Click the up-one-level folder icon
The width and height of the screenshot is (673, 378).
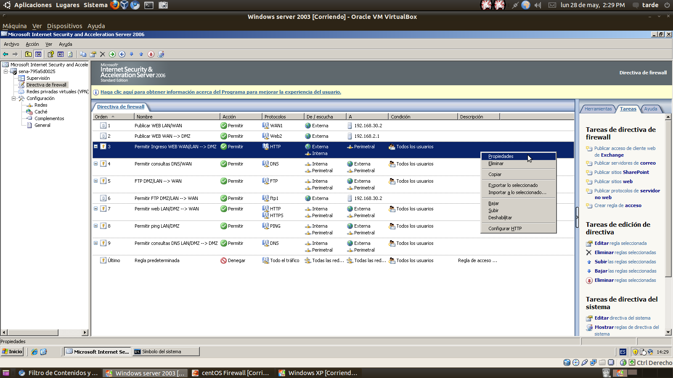click(x=28, y=54)
